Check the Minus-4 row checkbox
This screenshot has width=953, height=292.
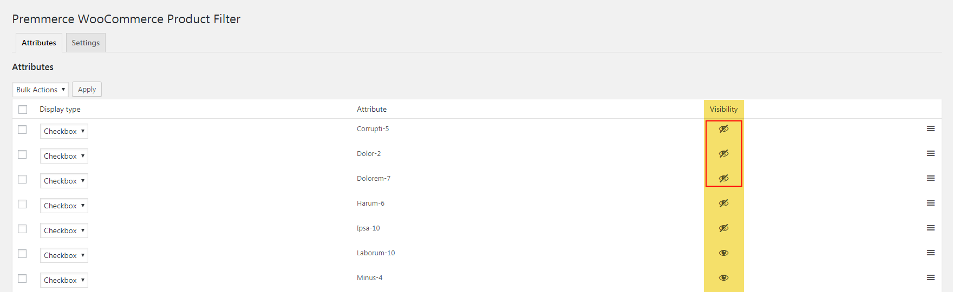(x=22, y=279)
